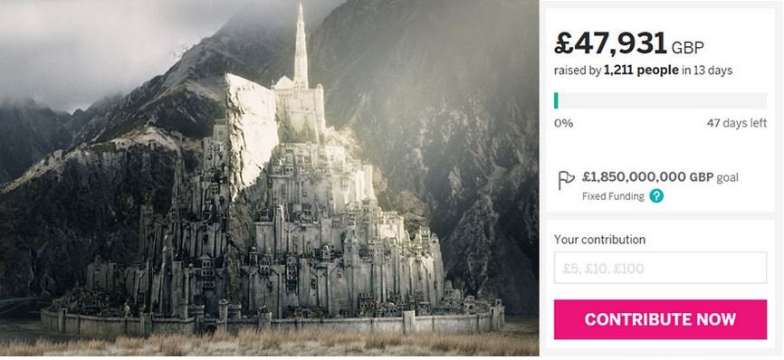Click the white tower spire in image
This screenshot has width=784, height=360.
click(x=301, y=45)
